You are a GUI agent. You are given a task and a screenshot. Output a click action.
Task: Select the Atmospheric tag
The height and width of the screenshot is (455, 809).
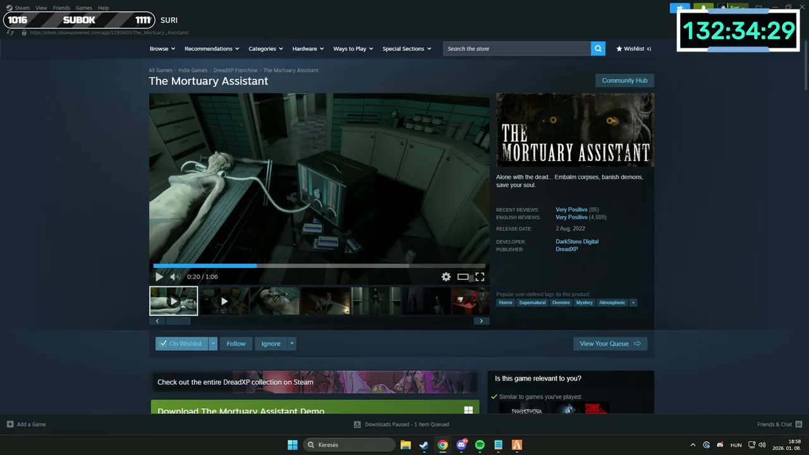point(612,303)
